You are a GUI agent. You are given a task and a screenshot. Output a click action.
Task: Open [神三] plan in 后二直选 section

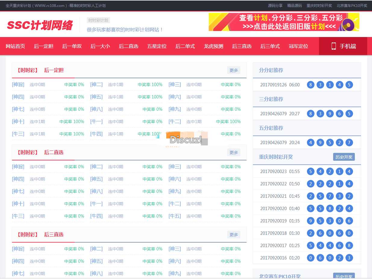[175, 167]
